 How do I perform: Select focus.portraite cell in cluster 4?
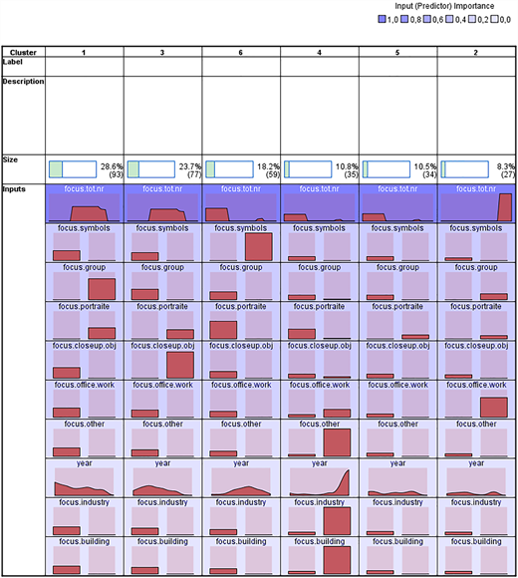(320, 321)
